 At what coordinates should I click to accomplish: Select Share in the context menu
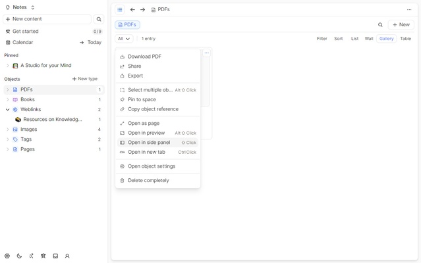click(x=158, y=66)
